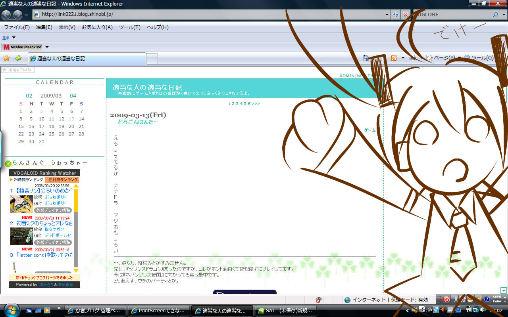
Task: Click the blog title 適当な人の適当な日記 header
Action: click(147, 87)
